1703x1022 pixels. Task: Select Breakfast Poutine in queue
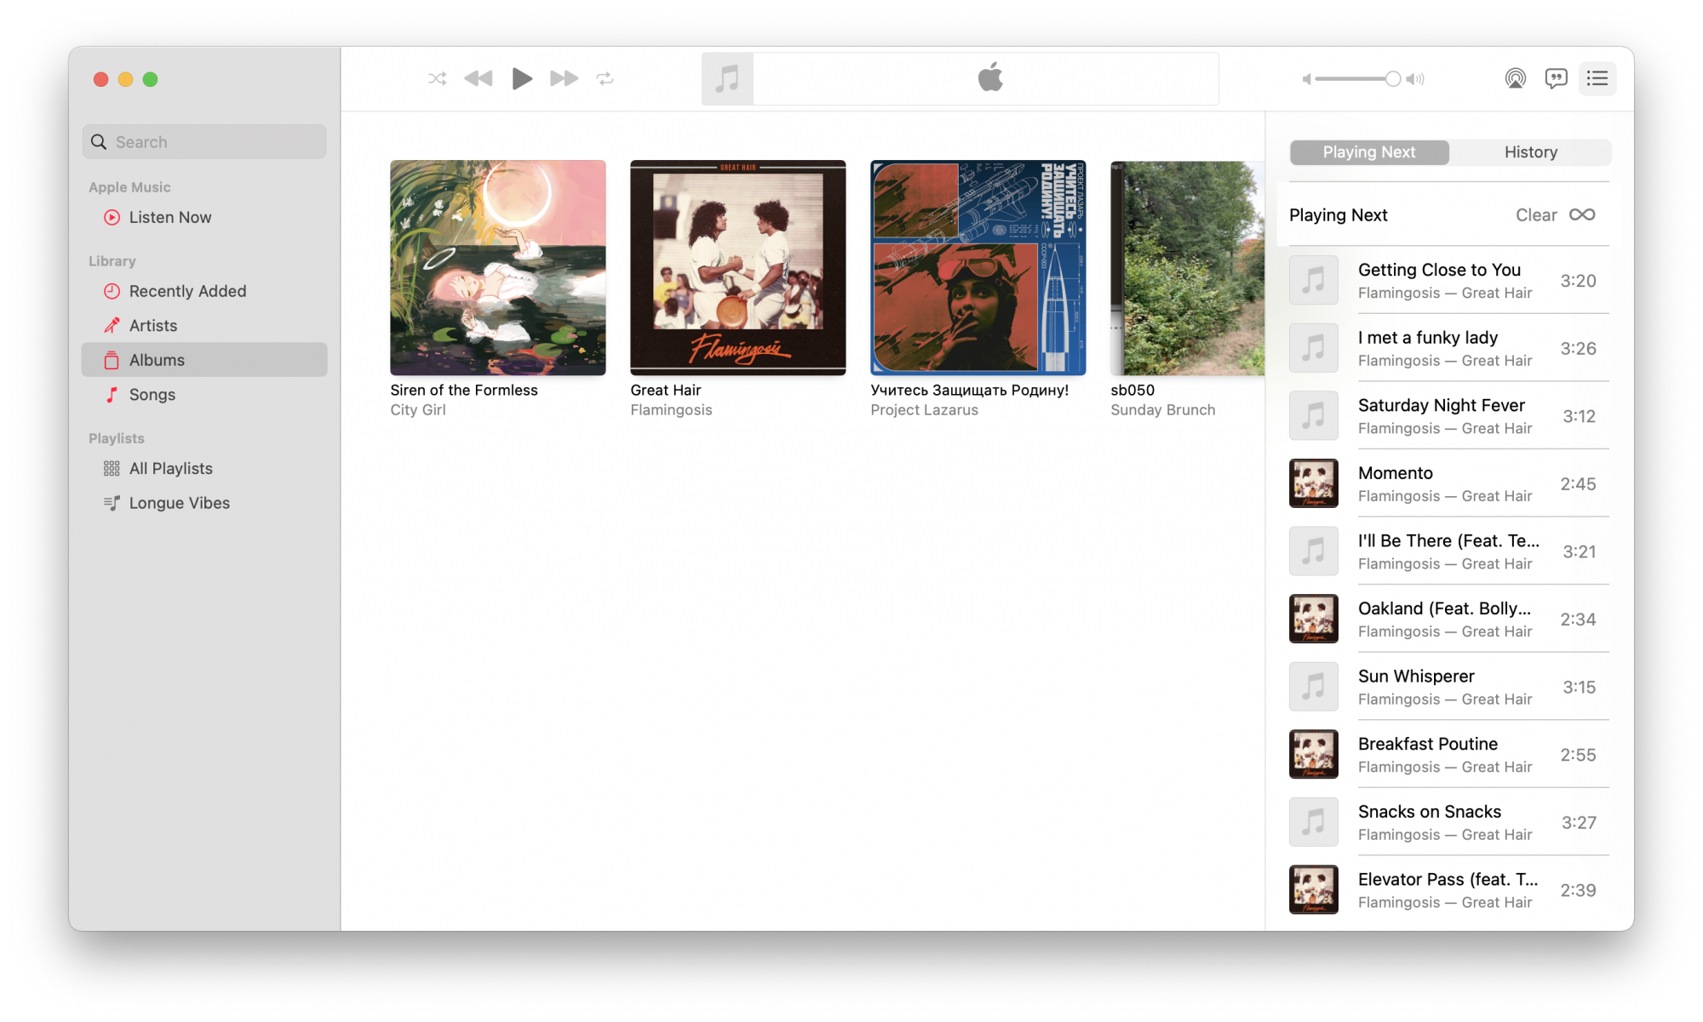tap(1449, 754)
